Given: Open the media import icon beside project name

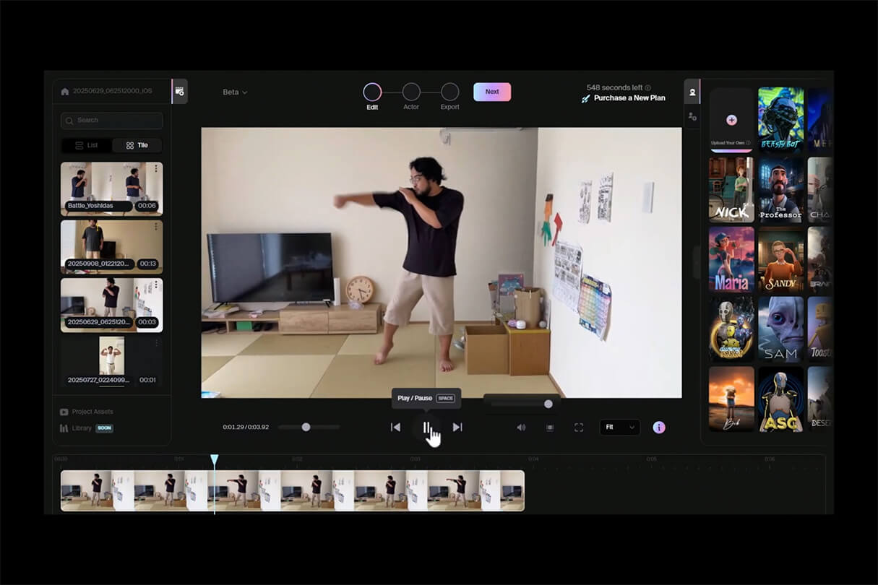Looking at the screenshot, I should coord(179,92).
